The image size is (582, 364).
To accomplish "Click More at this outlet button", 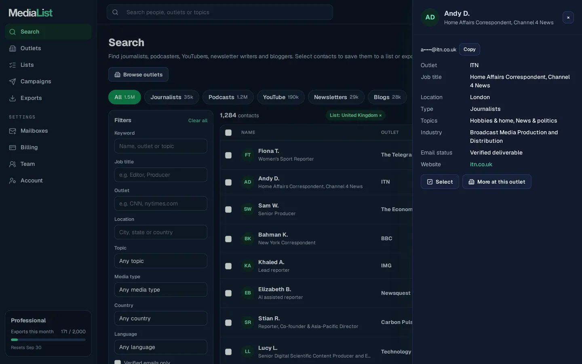I will click(x=497, y=182).
